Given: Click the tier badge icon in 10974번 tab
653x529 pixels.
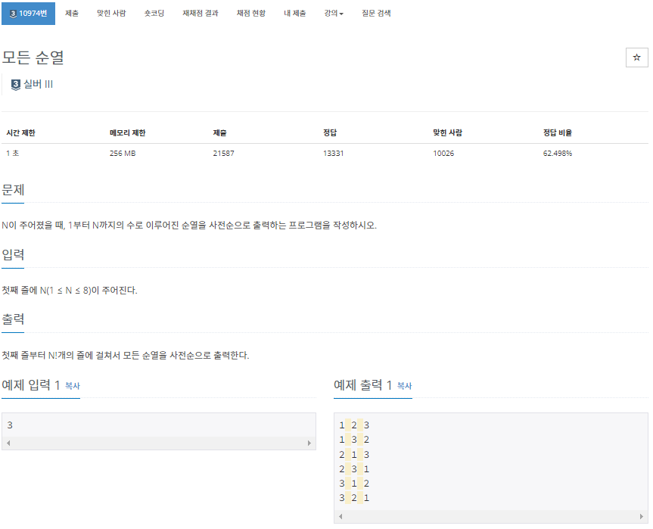Looking at the screenshot, I should point(13,14).
